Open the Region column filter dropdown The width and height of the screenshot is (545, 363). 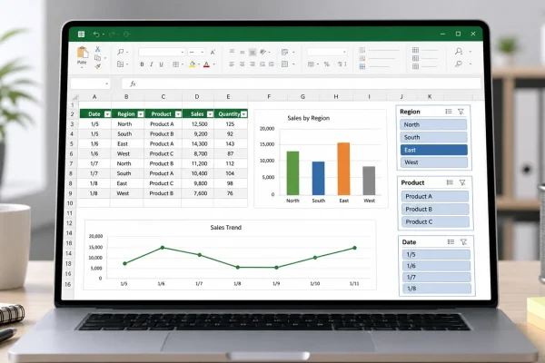pos(141,114)
